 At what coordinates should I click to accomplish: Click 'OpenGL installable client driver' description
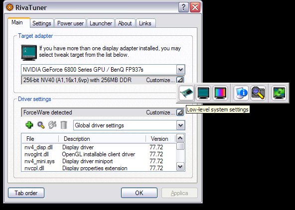[99, 154]
